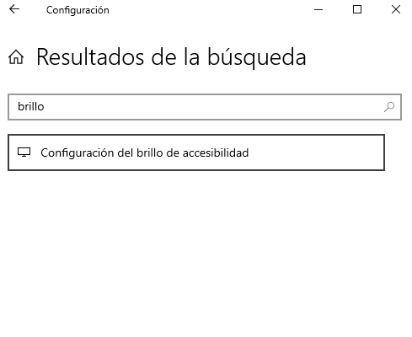Viewport: 412px width, 337px height.
Task: Maximize the Configuración window
Action: [x=357, y=9]
